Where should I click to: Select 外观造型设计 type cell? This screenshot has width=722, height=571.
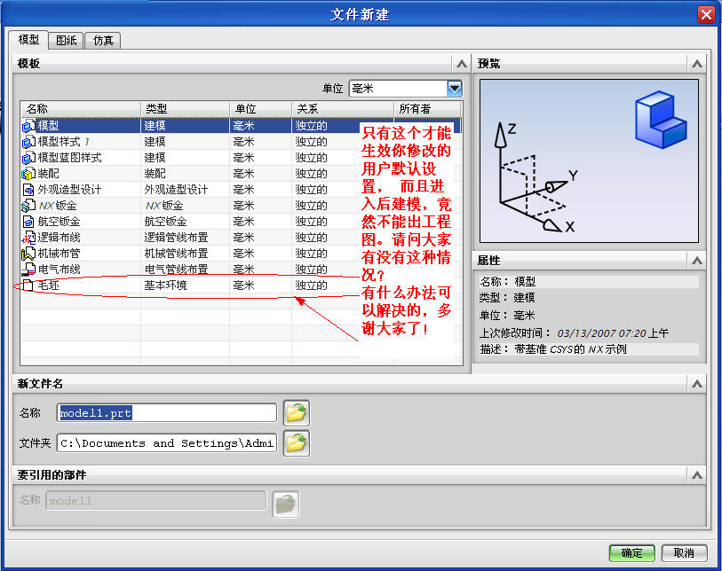(x=185, y=190)
